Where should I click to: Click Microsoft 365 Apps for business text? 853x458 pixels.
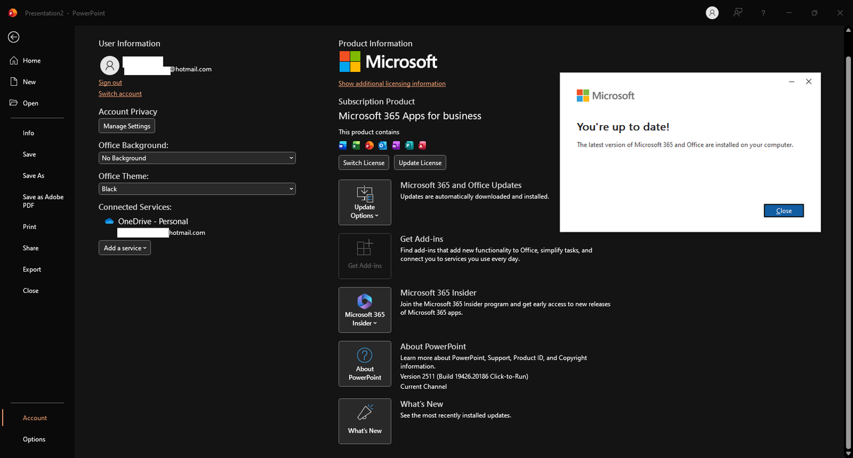point(410,116)
